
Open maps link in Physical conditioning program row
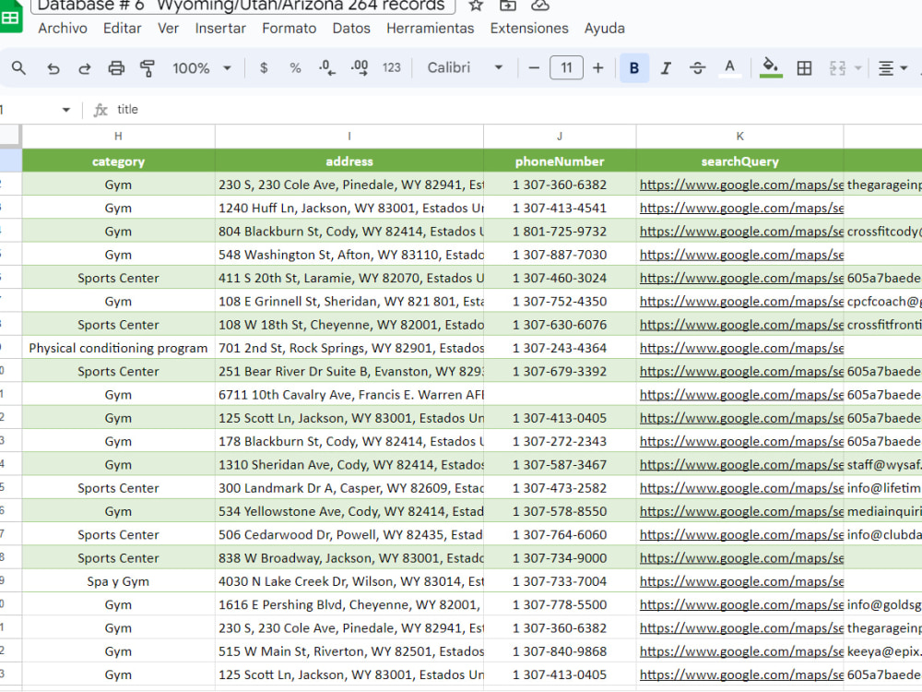click(x=741, y=349)
